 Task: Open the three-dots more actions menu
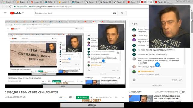point(123,97)
